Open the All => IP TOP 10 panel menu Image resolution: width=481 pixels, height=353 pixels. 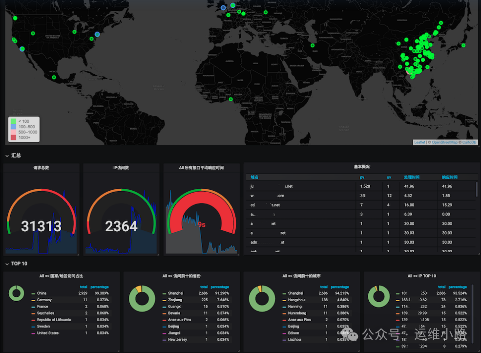(x=421, y=276)
